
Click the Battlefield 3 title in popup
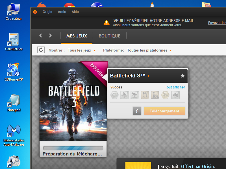click(128, 75)
